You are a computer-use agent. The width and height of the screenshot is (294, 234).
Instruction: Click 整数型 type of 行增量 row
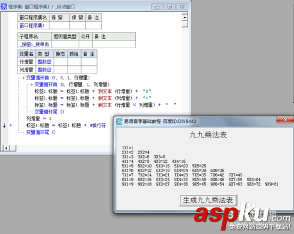pyautogui.click(x=45, y=62)
